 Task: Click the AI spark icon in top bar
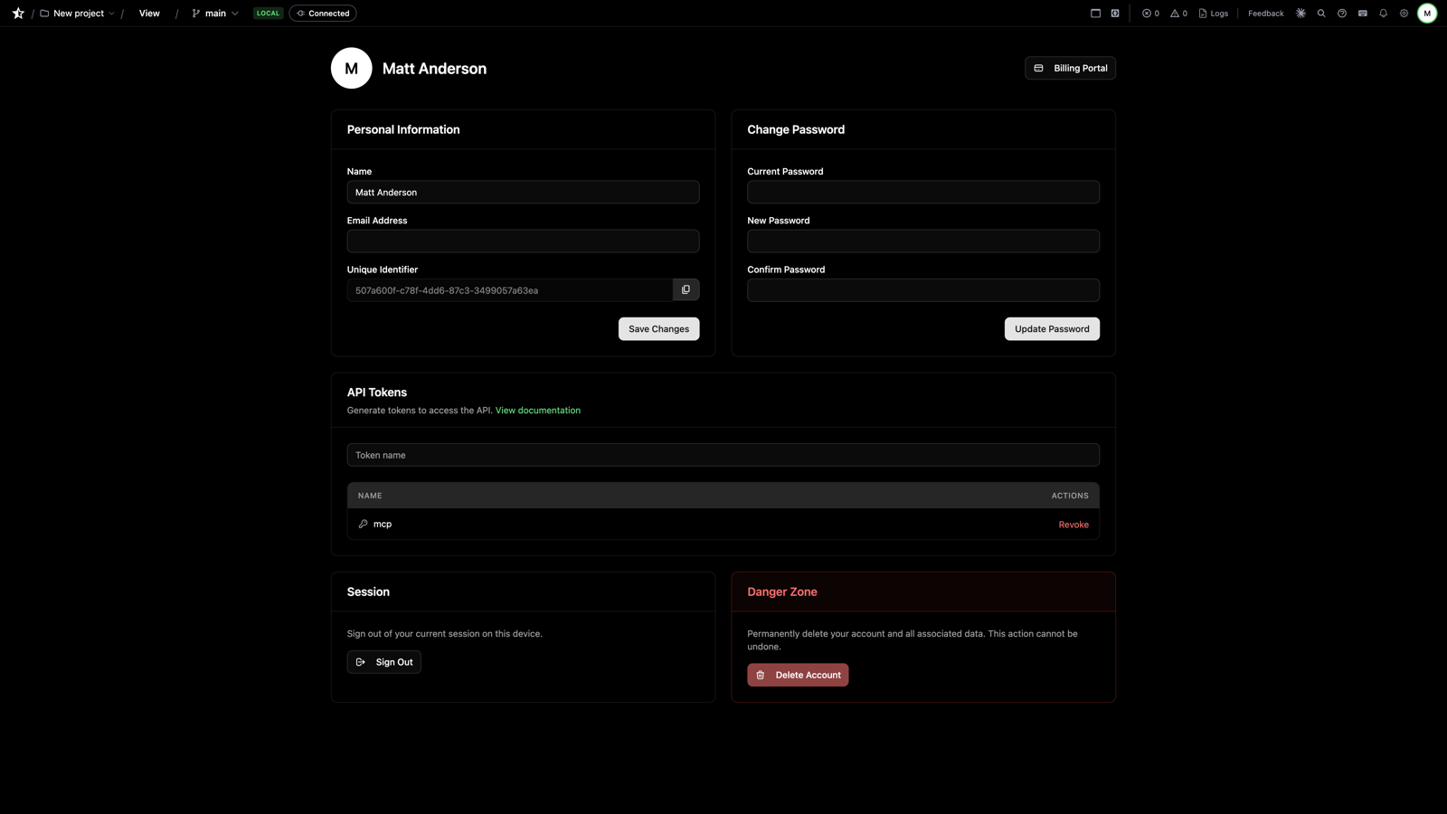[1300, 13]
